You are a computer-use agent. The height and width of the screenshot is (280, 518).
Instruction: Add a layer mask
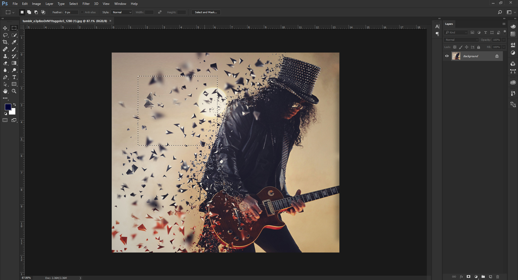[x=469, y=277]
